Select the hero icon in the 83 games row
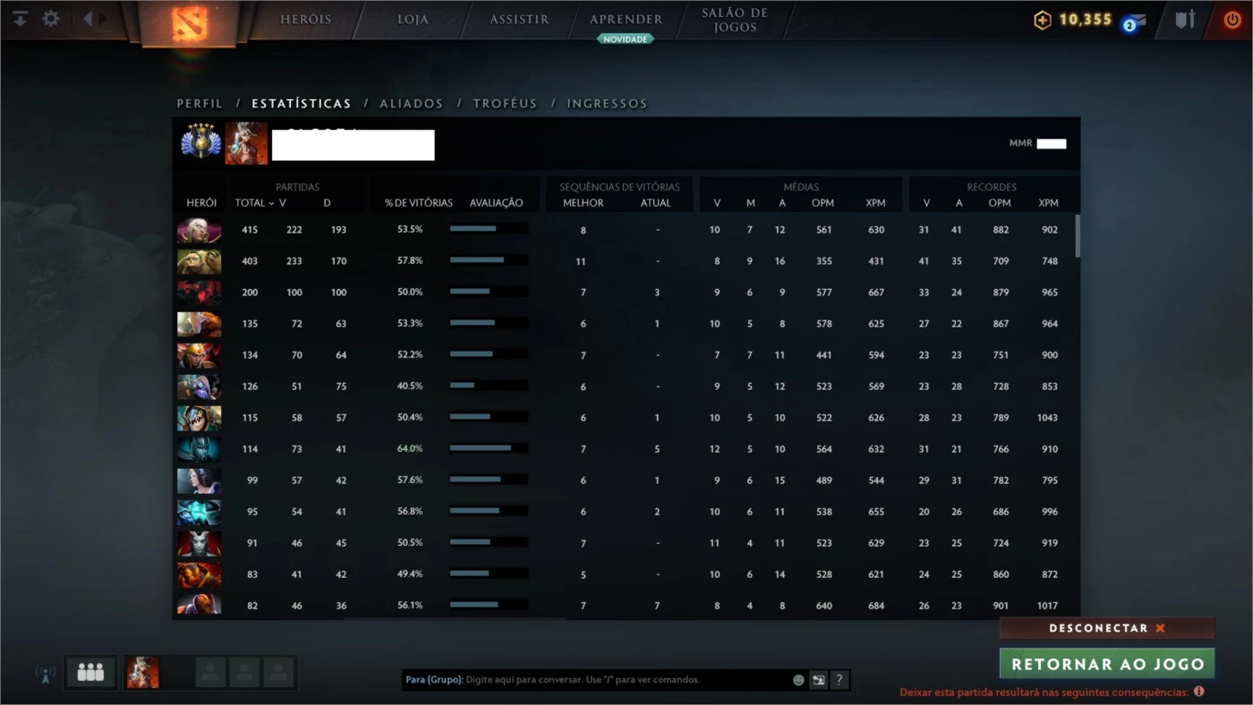Screen dimensions: 1253x705 (x=199, y=574)
